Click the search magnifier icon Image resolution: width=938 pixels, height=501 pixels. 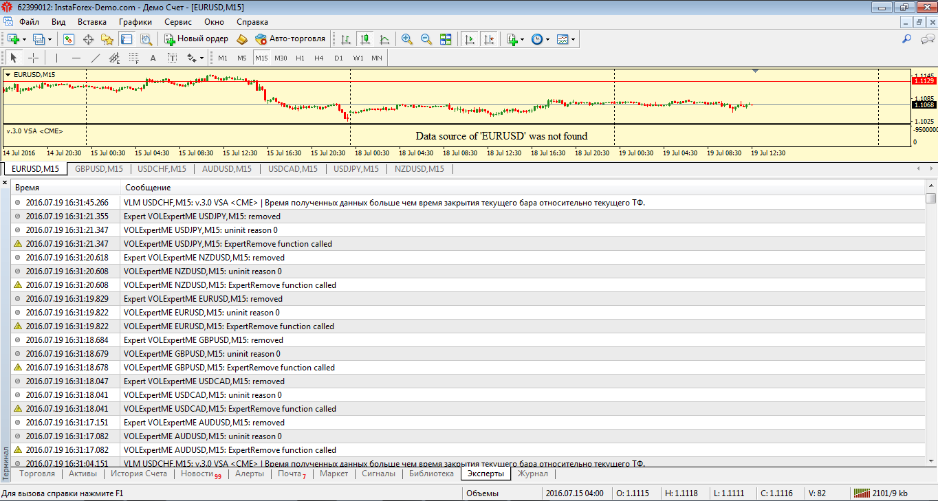tap(907, 39)
